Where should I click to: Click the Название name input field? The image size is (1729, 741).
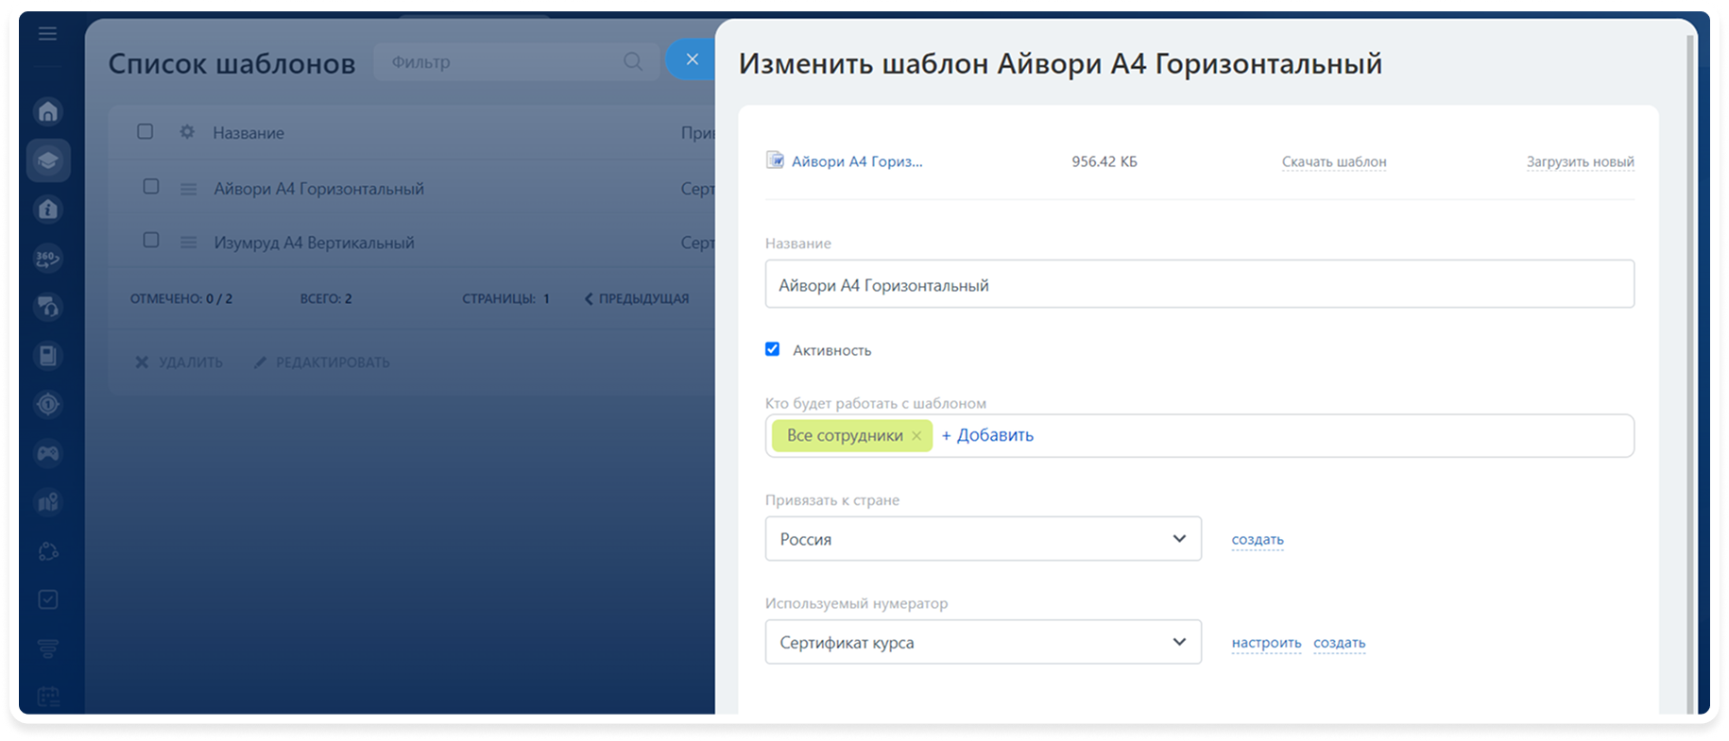(x=1199, y=284)
